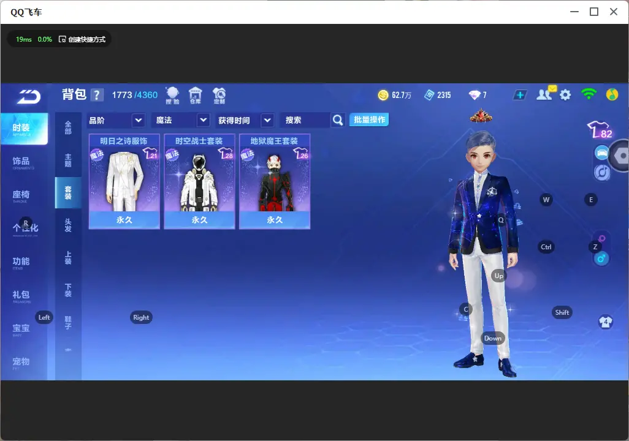This screenshot has height=441, width=629.
Task: Click the E key overlay button
Action: 591,200
